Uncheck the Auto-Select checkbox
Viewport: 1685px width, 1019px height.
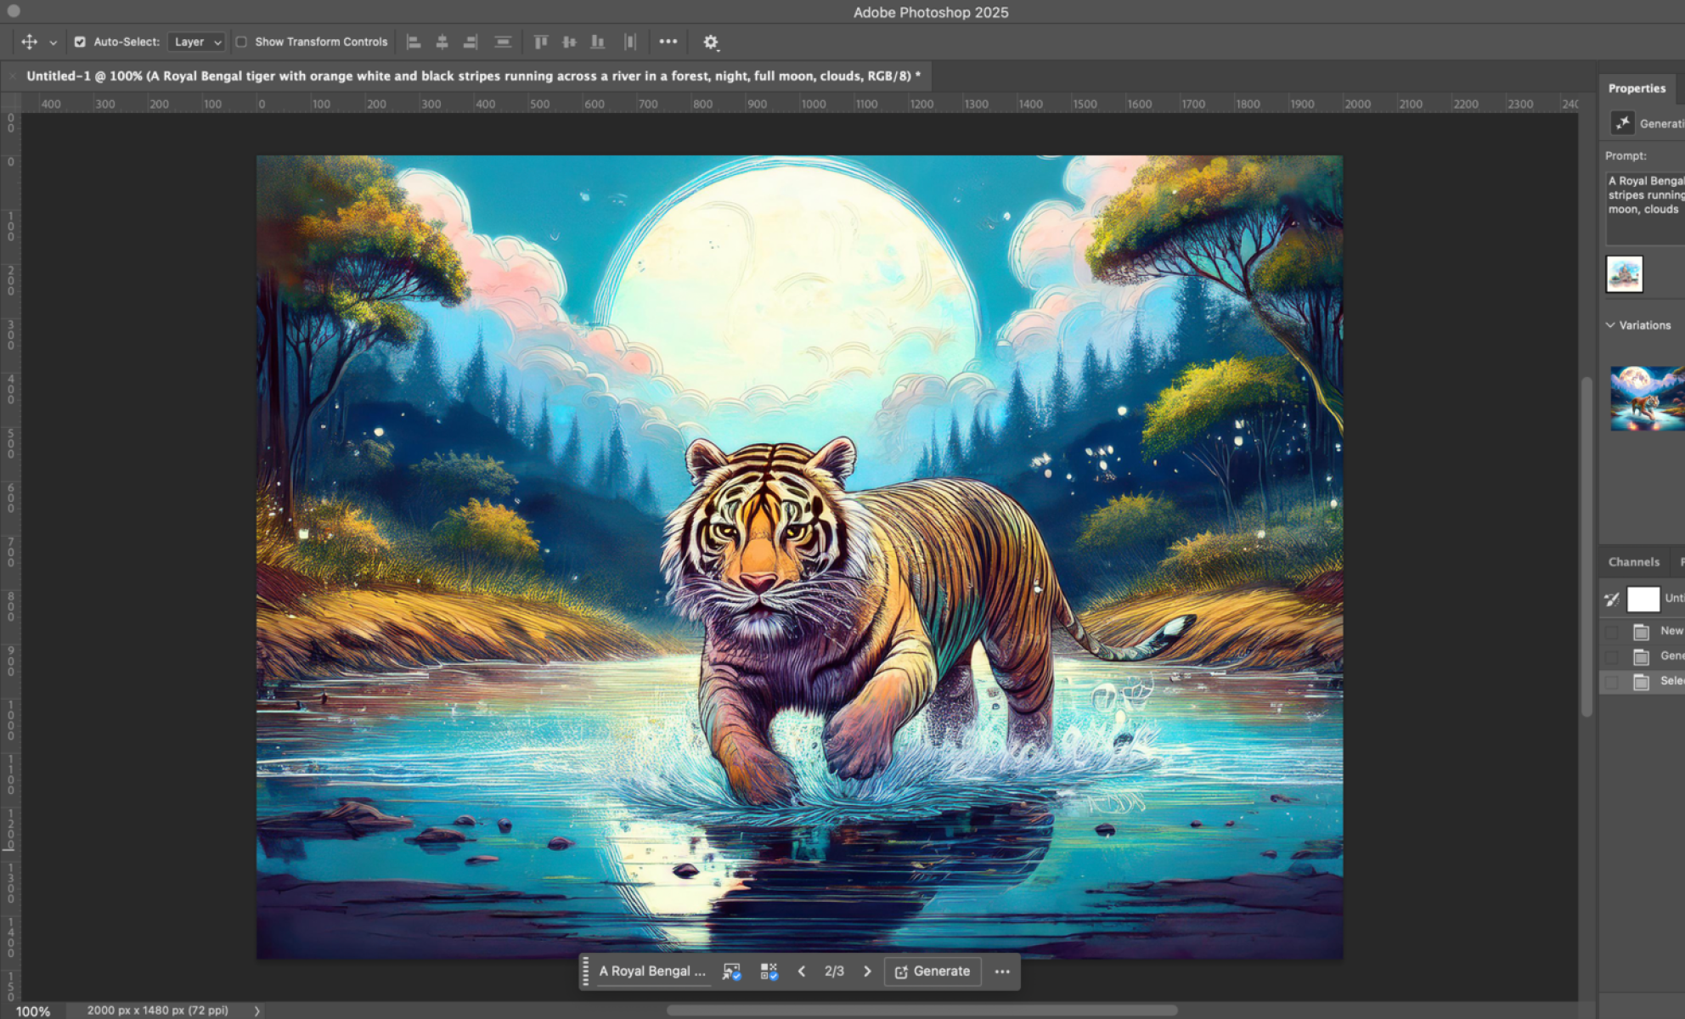80,42
